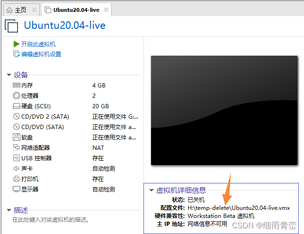
Task: Click the monitor icon for 显示器
Action: point(17,189)
